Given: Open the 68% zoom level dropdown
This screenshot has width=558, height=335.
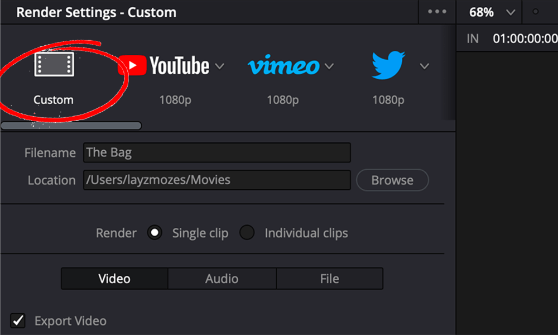Looking at the screenshot, I should pyautogui.click(x=509, y=12).
